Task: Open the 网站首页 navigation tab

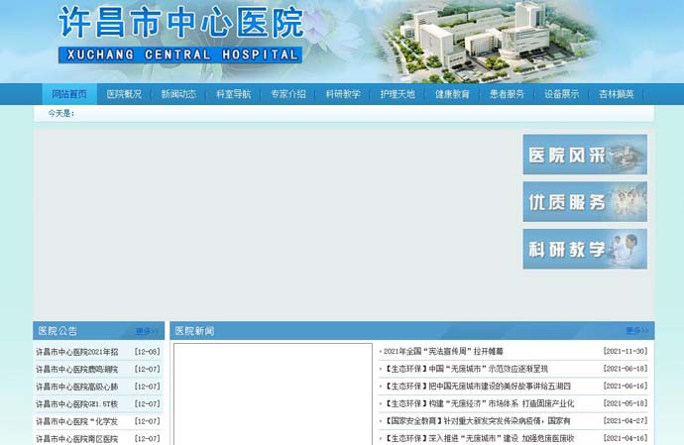Action: pos(69,94)
